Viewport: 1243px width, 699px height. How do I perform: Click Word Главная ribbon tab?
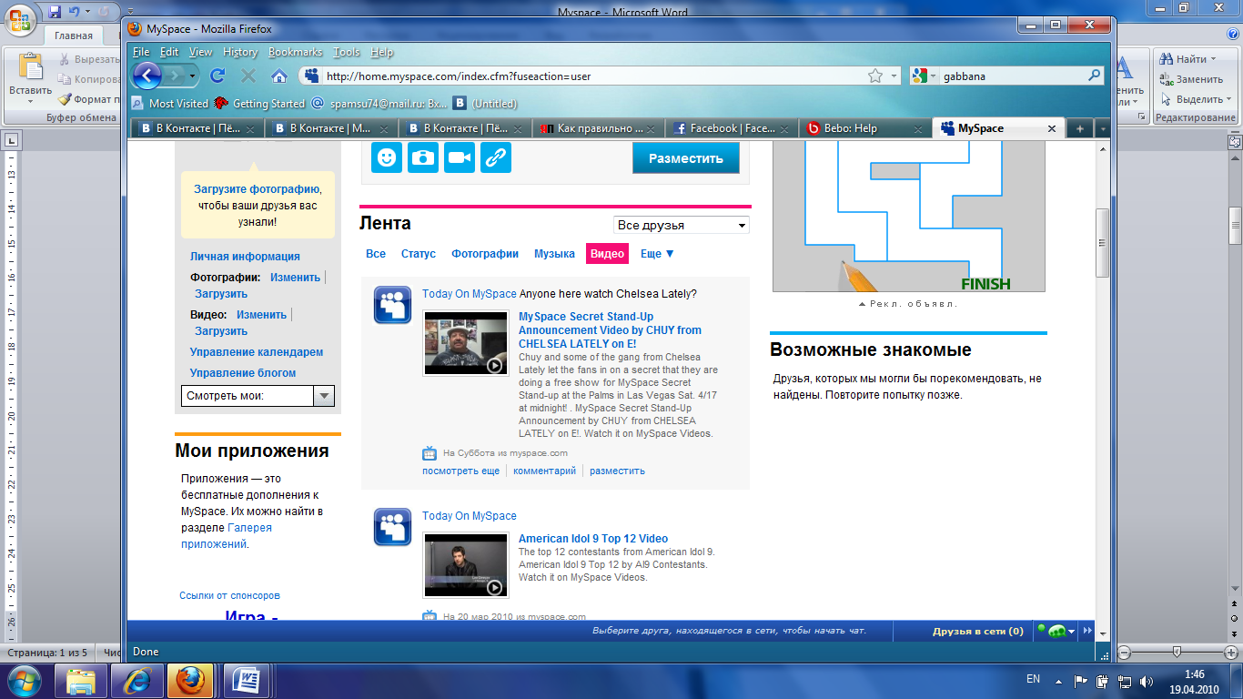tap(74, 35)
